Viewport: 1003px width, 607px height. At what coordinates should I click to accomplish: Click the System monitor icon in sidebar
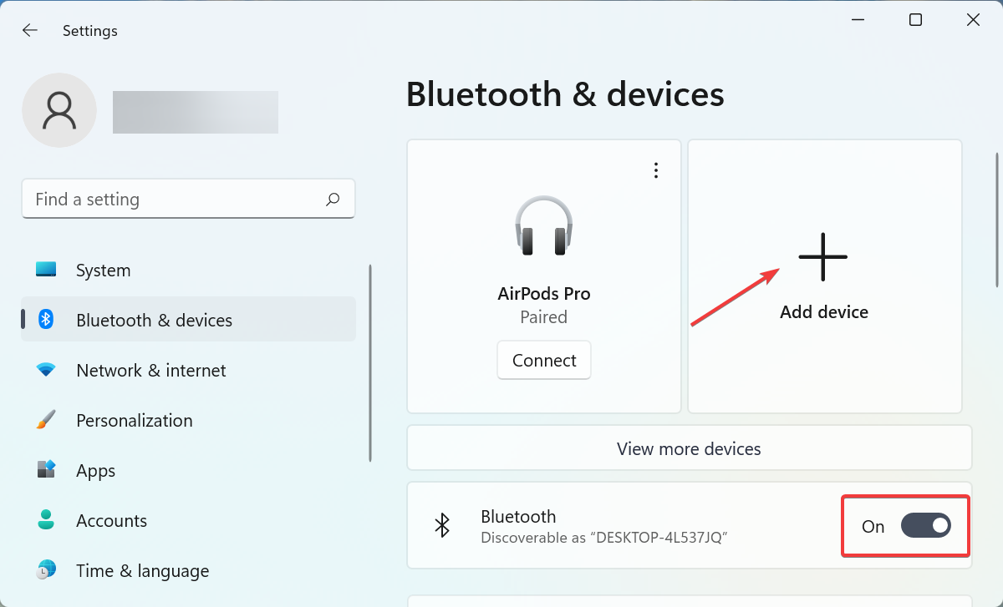[x=46, y=270]
